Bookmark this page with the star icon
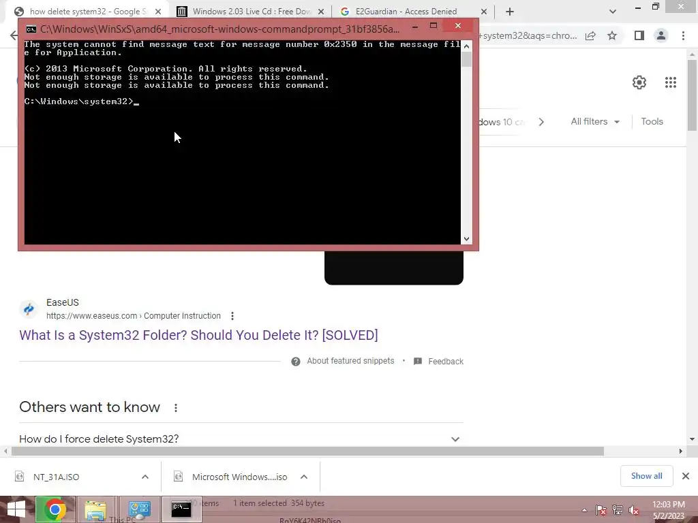Image resolution: width=698 pixels, height=523 pixels. [x=612, y=35]
